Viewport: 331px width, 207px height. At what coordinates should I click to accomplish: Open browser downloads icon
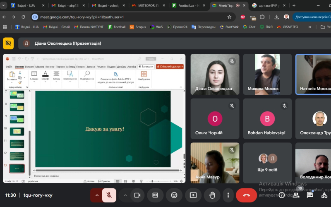(276, 17)
